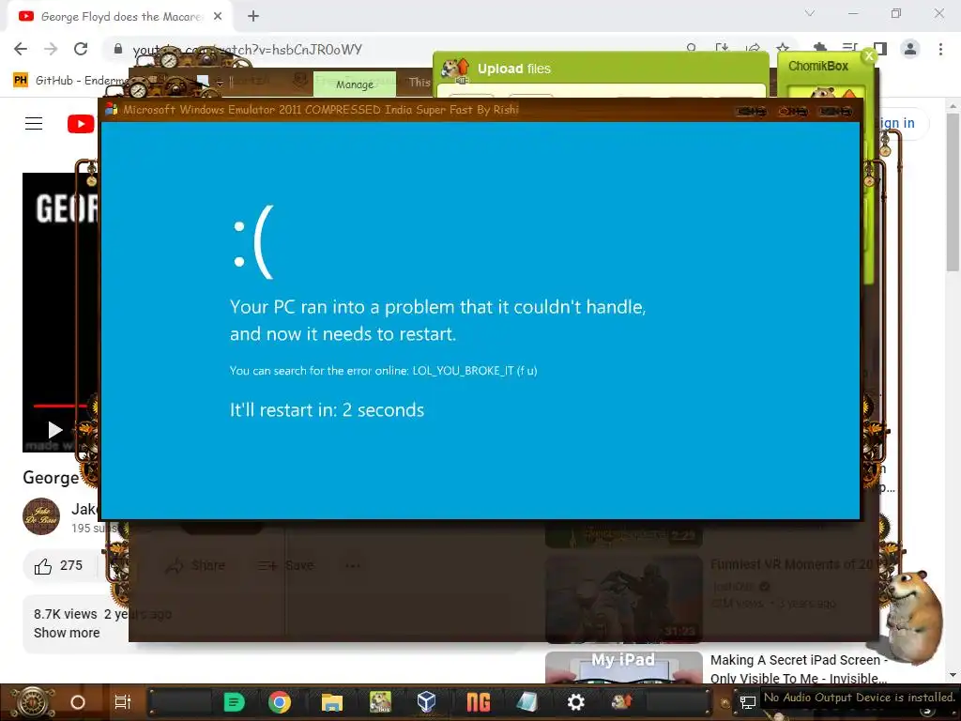This screenshot has width=961, height=721.
Task: Open Chrome tab search chevron
Action: coord(809,13)
